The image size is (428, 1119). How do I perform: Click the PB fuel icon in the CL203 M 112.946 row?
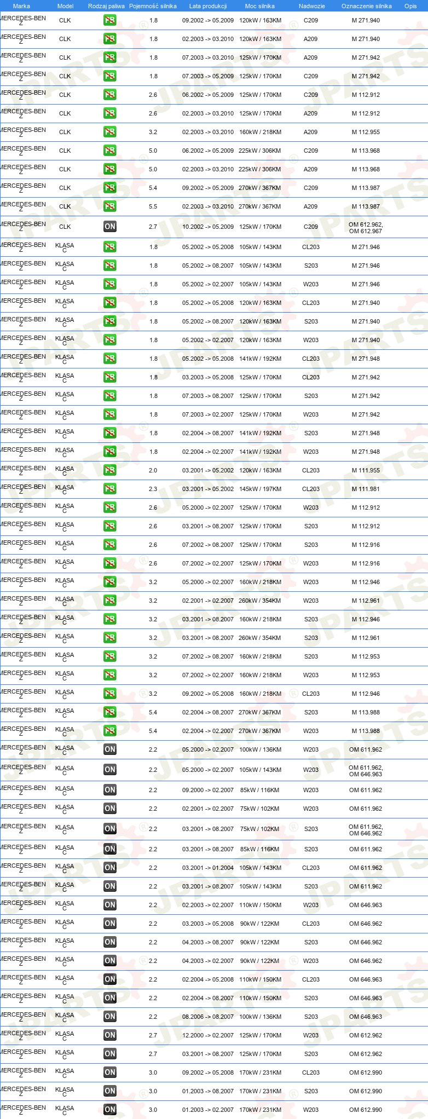click(110, 694)
